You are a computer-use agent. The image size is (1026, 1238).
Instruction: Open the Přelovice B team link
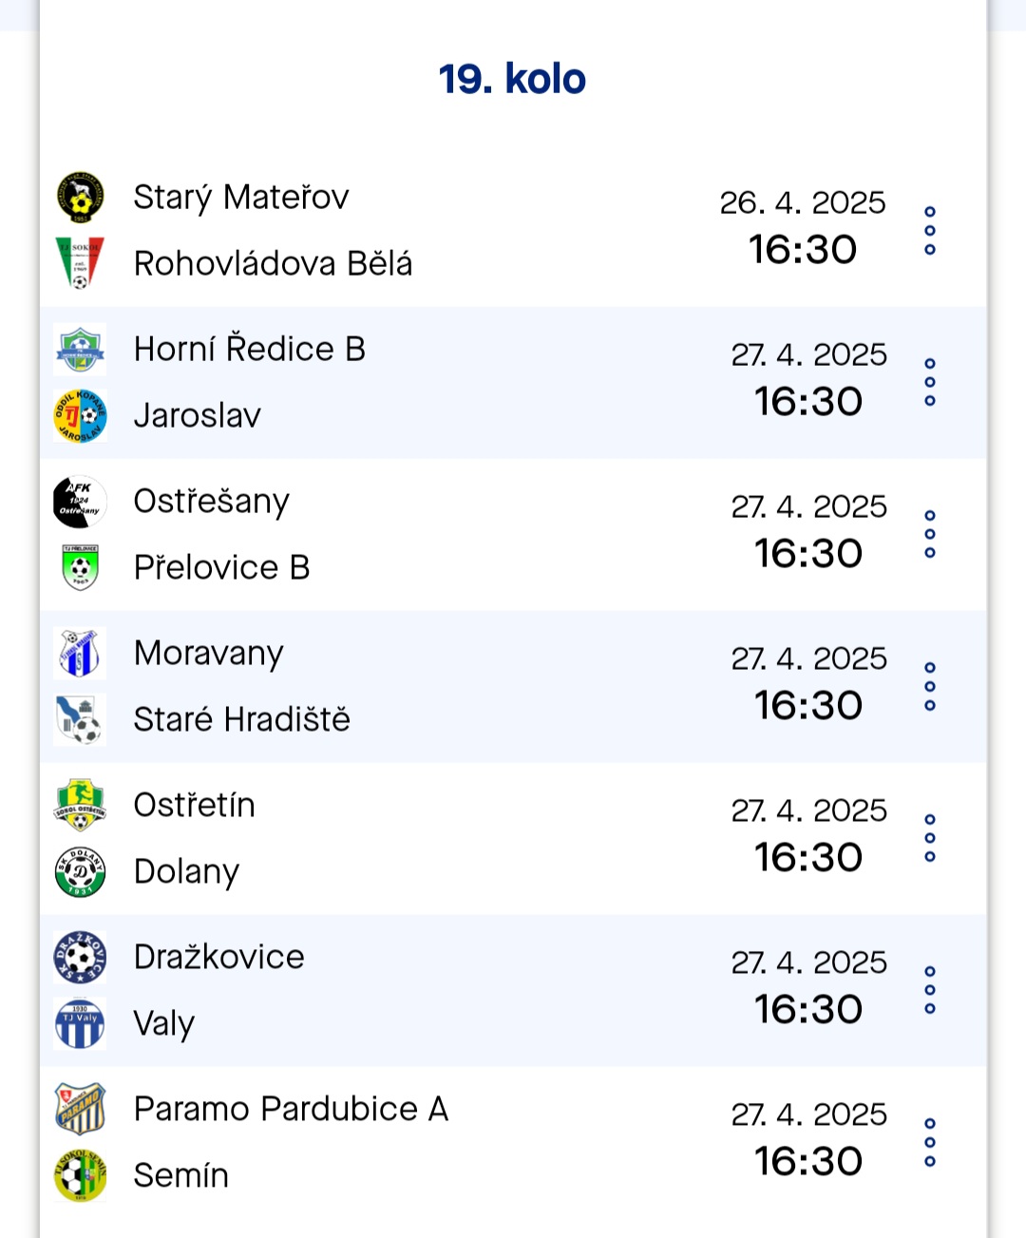[x=222, y=568]
